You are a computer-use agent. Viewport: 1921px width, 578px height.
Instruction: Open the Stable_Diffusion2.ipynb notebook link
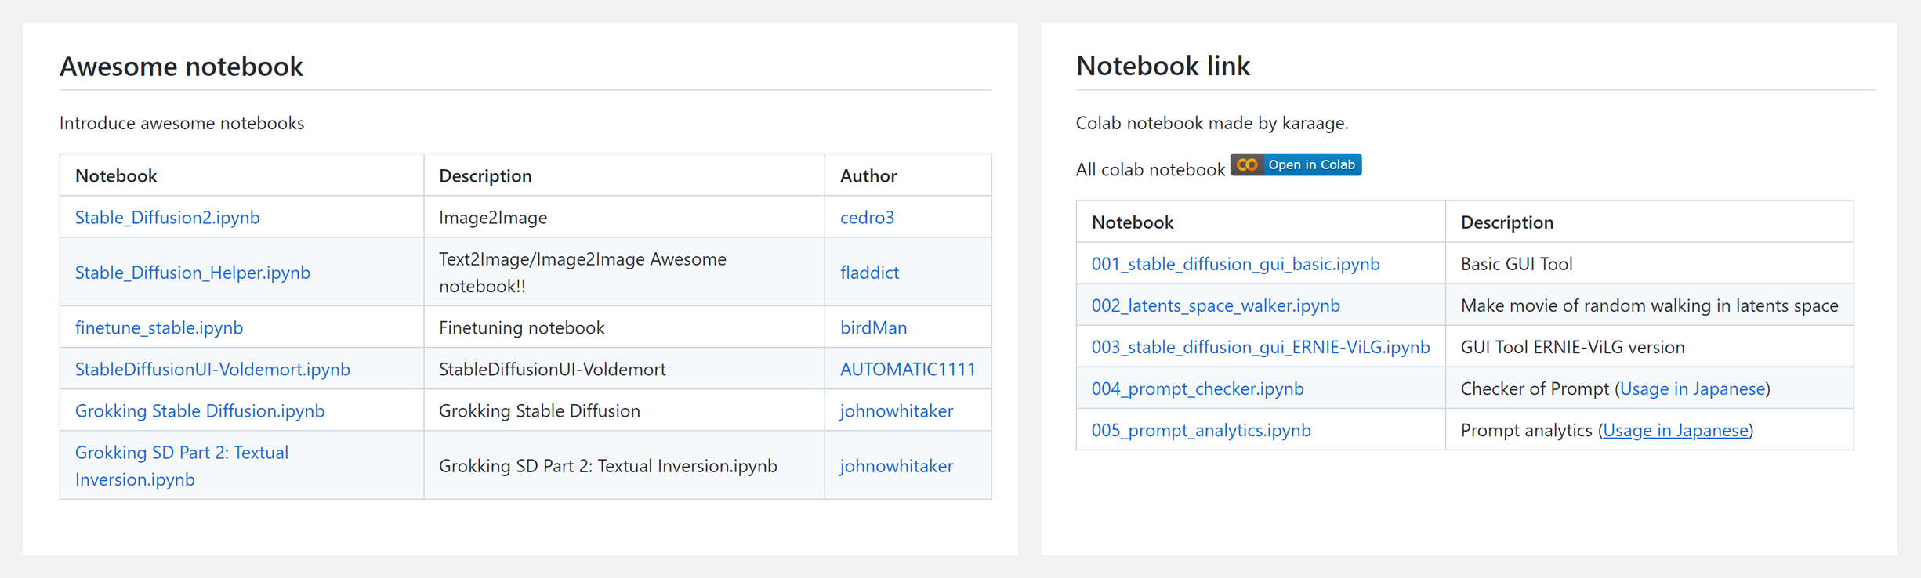(167, 218)
